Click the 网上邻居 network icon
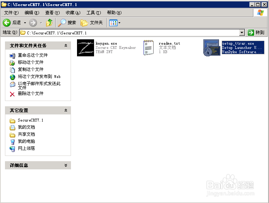 tap(12, 149)
